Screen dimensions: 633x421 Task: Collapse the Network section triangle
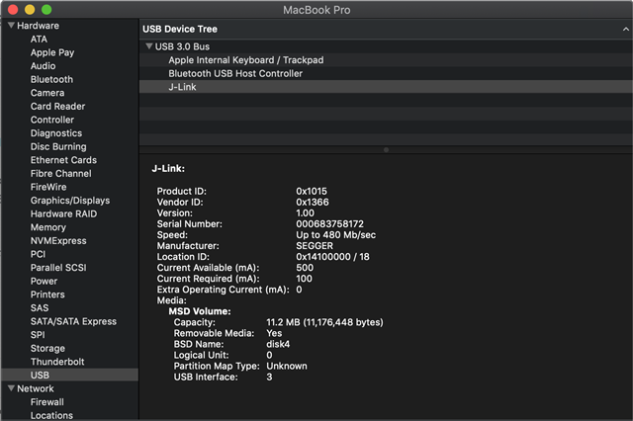(x=11, y=388)
